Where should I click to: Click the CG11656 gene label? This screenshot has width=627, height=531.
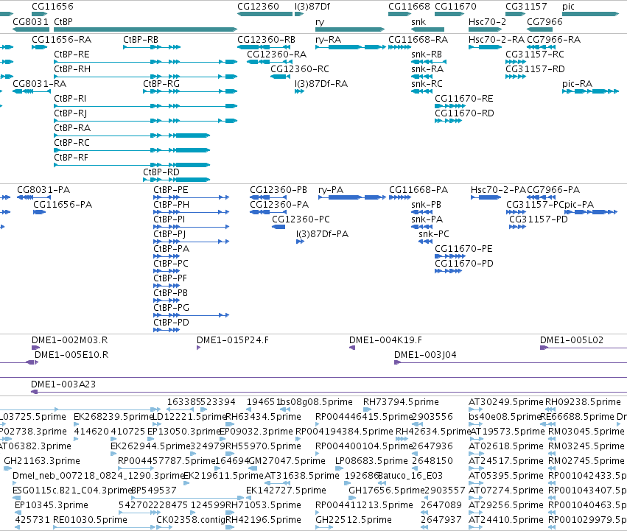[52, 7]
